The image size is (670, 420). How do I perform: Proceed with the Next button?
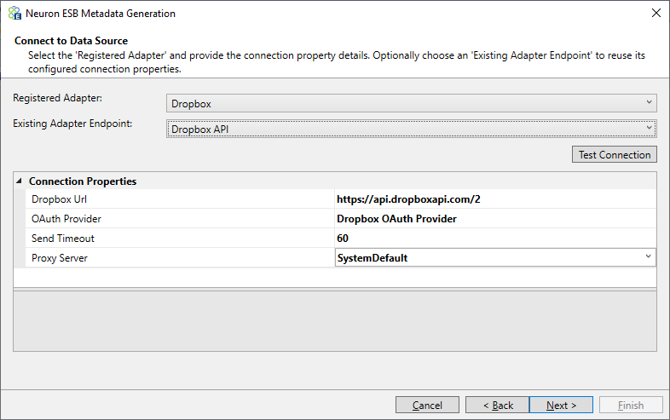(561, 405)
